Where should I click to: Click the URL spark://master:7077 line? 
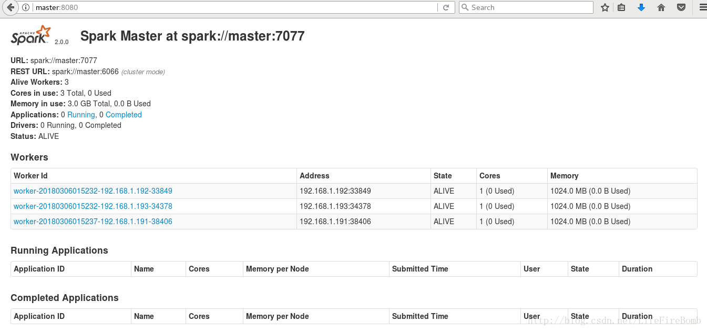(54, 61)
